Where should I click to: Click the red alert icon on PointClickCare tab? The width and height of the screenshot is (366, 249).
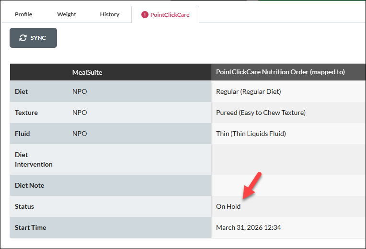145,15
